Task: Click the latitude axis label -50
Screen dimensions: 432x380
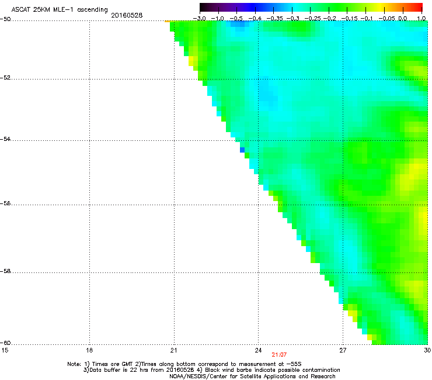Action: click(x=5, y=19)
